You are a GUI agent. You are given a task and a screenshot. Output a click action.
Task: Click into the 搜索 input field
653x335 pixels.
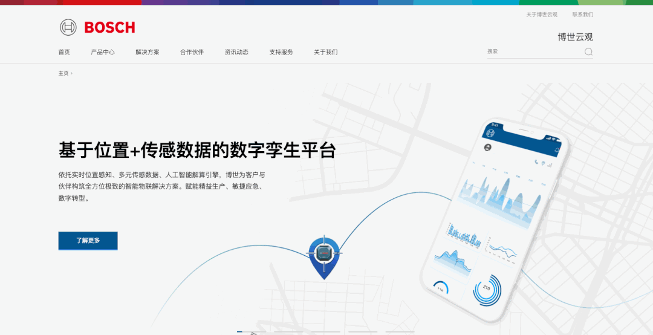click(532, 52)
